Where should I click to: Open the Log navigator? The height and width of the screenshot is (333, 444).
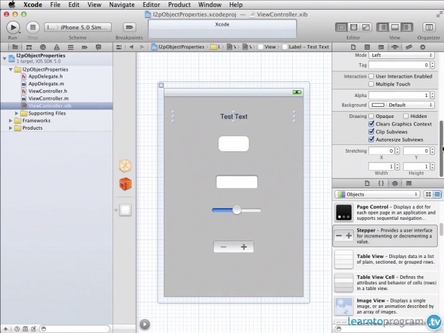point(99,47)
